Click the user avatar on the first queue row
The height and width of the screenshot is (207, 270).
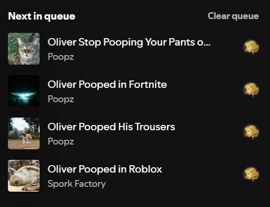coord(251,47)
